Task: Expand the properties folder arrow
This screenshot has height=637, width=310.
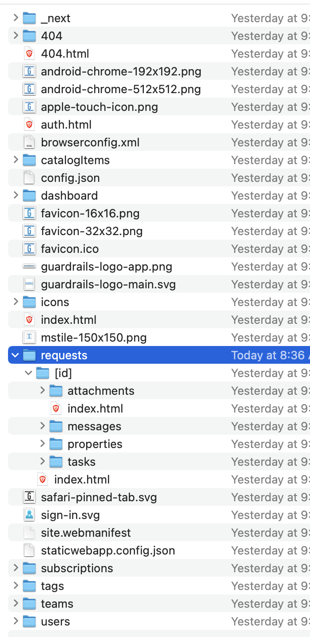Action: pos(42,444)
